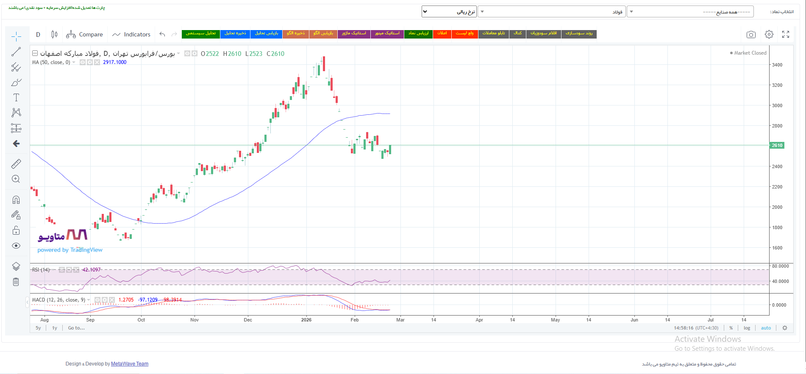Set range to 5y
806x374 pixels.
pyautogui.click(x=38, y=328)
